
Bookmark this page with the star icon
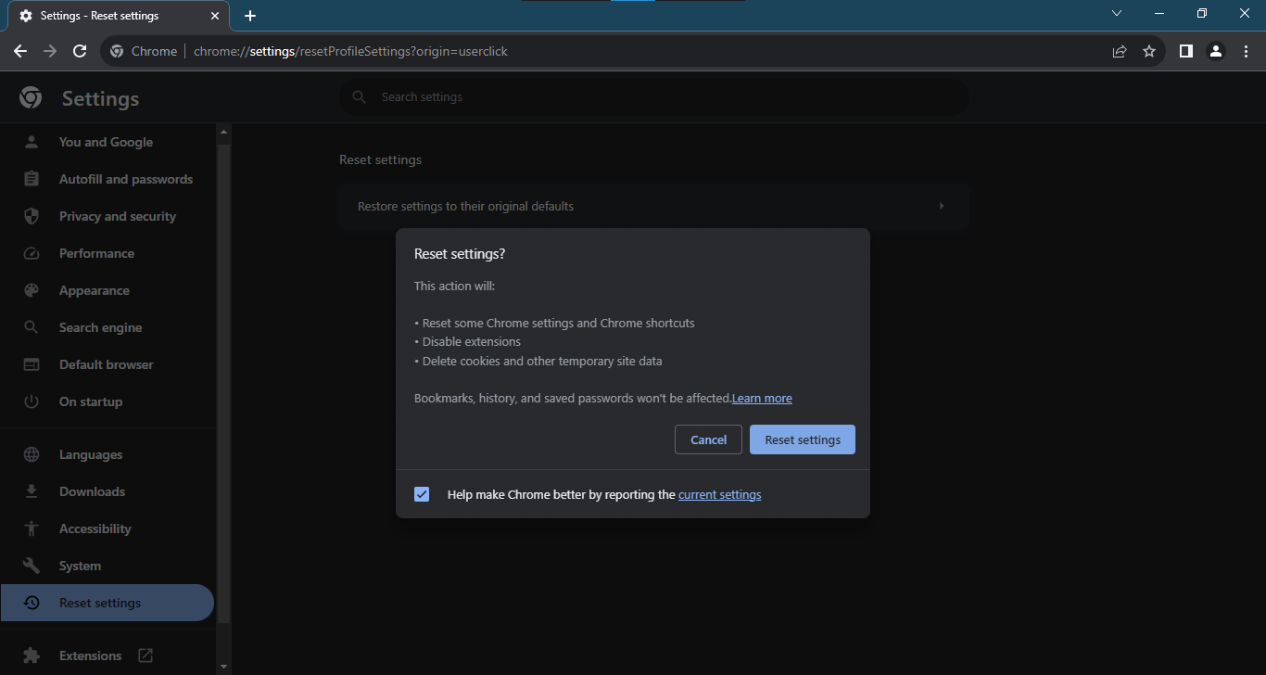(x=1149, y=51)
